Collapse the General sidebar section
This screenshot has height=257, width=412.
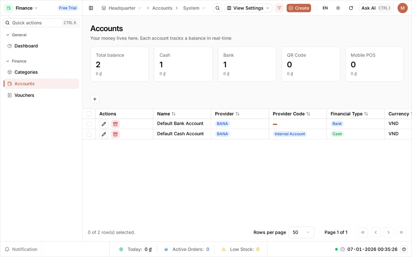pyautogui.click(x=16, y=35)
